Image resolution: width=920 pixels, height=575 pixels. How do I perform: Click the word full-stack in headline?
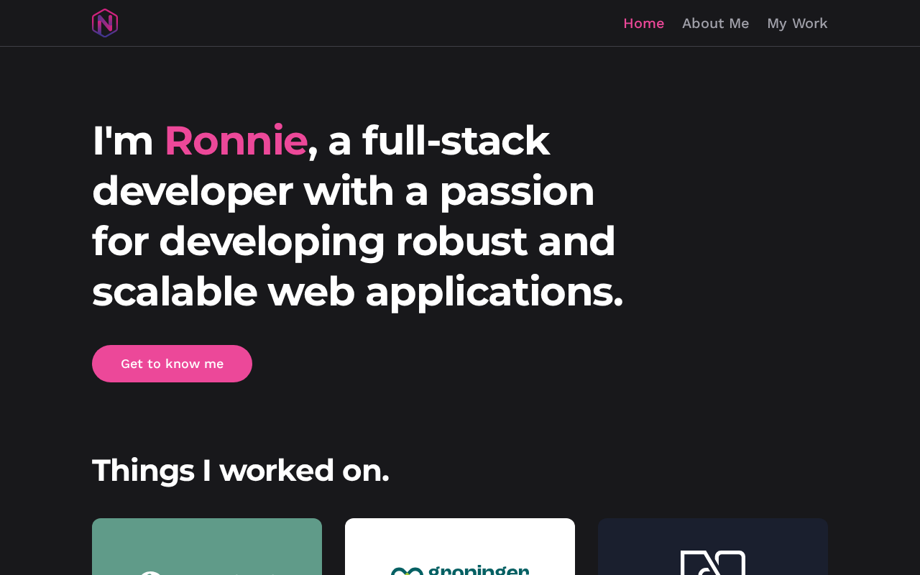coord(456,140)
